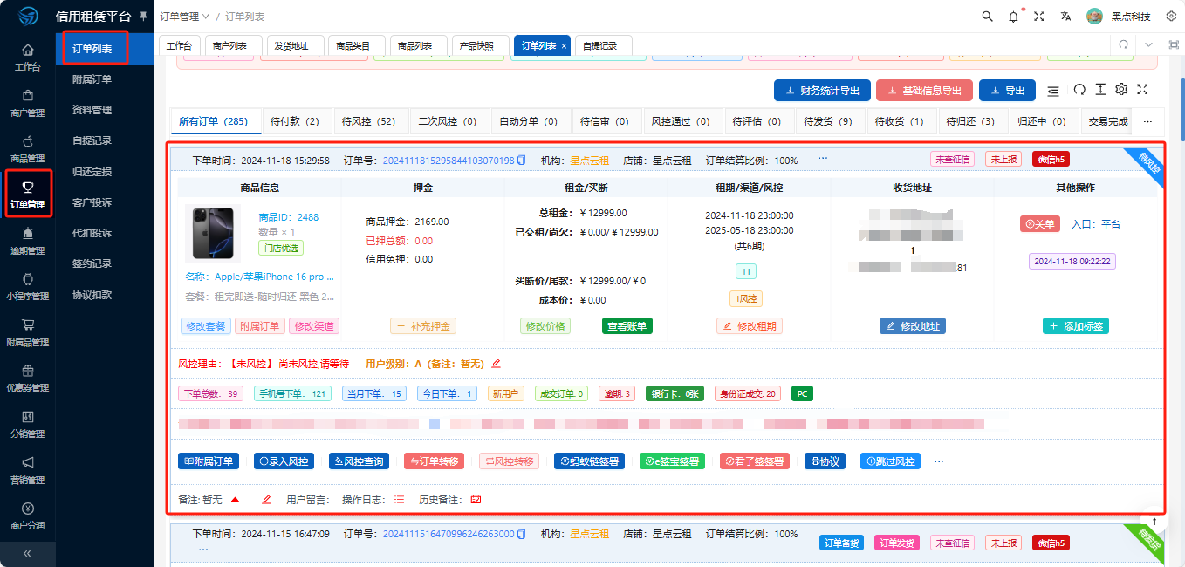Viewport: 1185px width, 567px height.
Task: Open the notifications bell
Action: [x=1013, y=17]
